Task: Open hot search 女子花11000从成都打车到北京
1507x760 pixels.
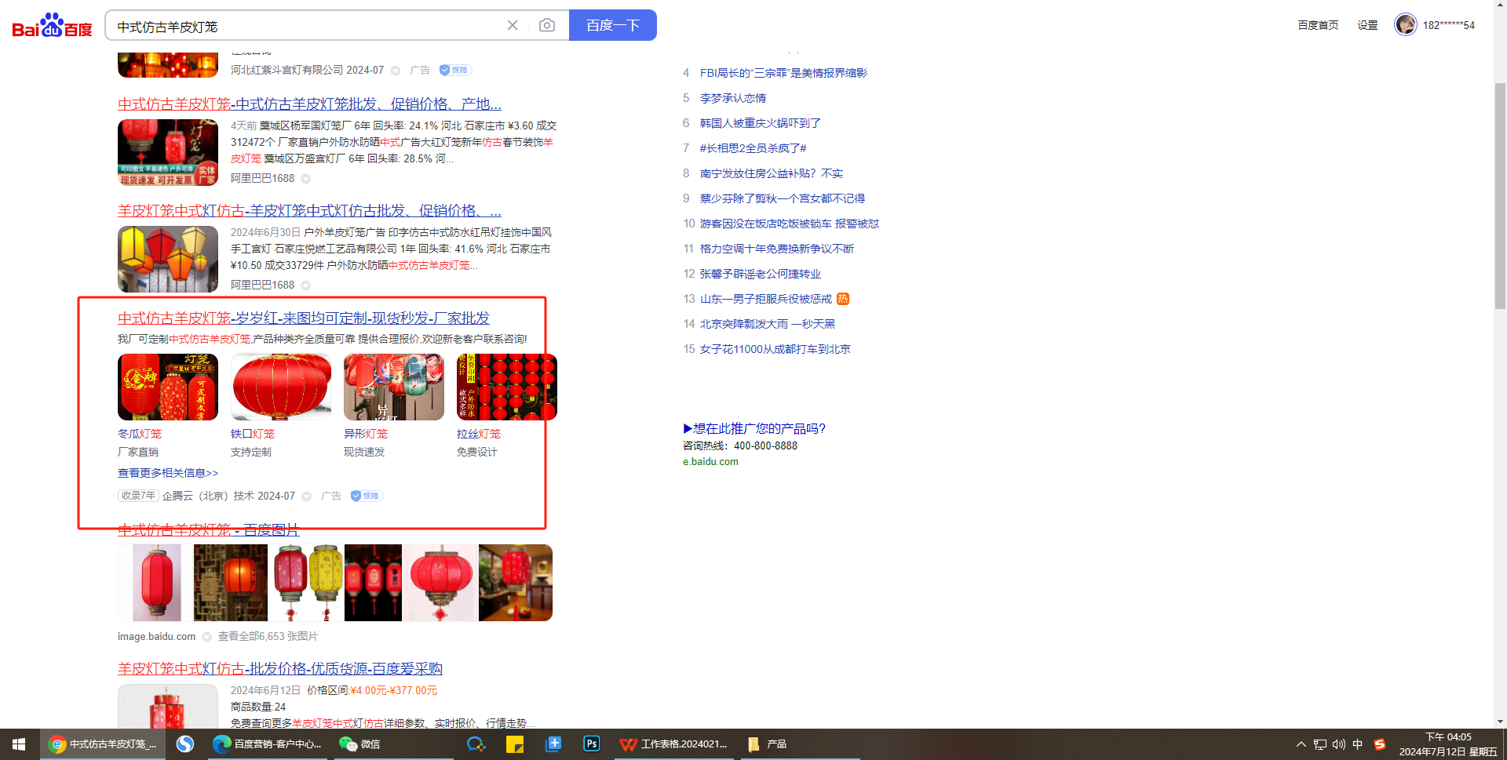Action: coord(775,349)
